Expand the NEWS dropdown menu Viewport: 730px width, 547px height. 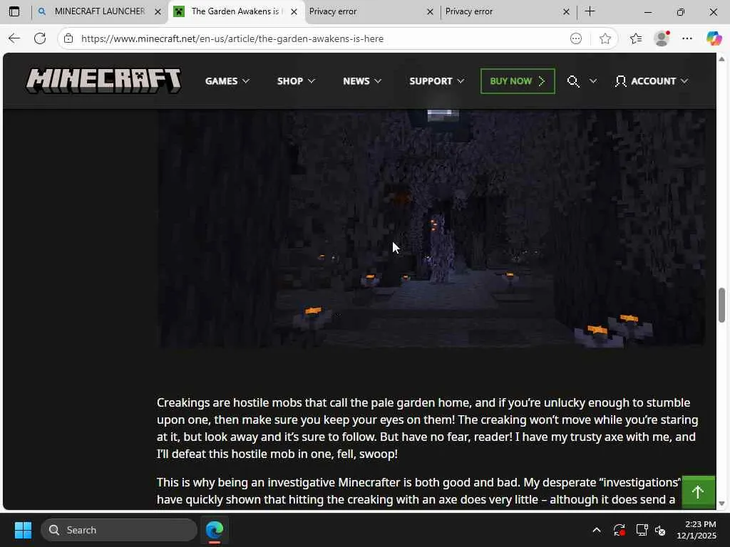coord(362,81)
